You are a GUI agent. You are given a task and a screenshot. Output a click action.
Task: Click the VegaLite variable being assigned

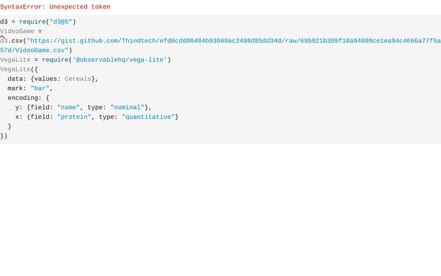pyautogui.click(x=15, y=60)
